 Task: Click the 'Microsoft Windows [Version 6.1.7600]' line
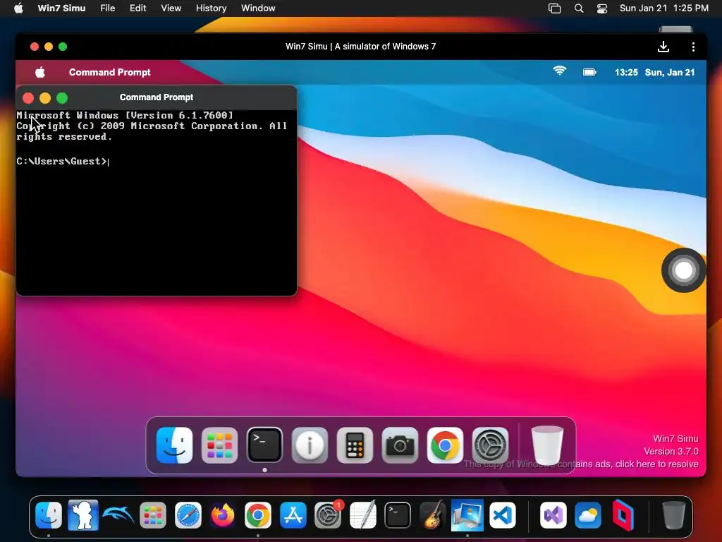pyautogui.click(x=125, y=115)
